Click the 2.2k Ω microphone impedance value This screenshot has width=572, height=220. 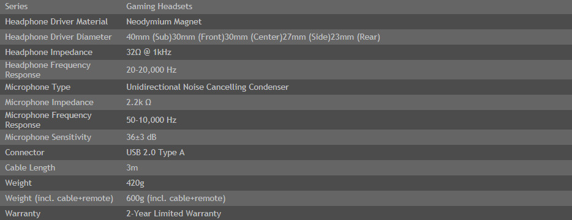pyautogui.click(x=138, y=103)
